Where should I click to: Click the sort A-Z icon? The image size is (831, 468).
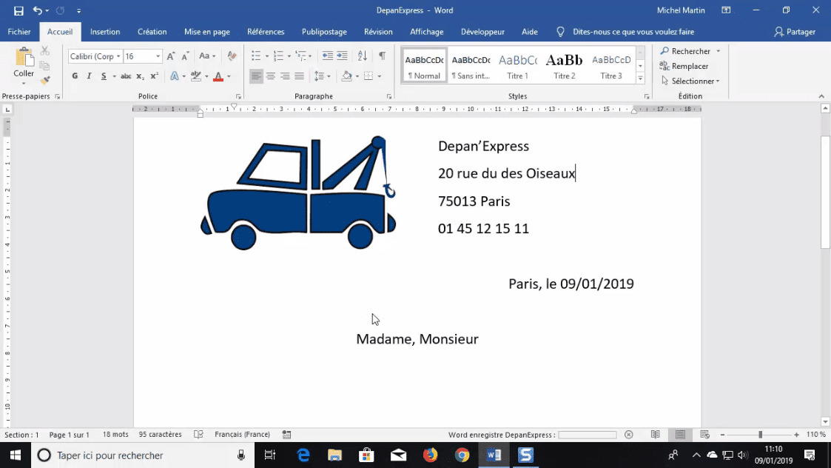pos(363,56)
